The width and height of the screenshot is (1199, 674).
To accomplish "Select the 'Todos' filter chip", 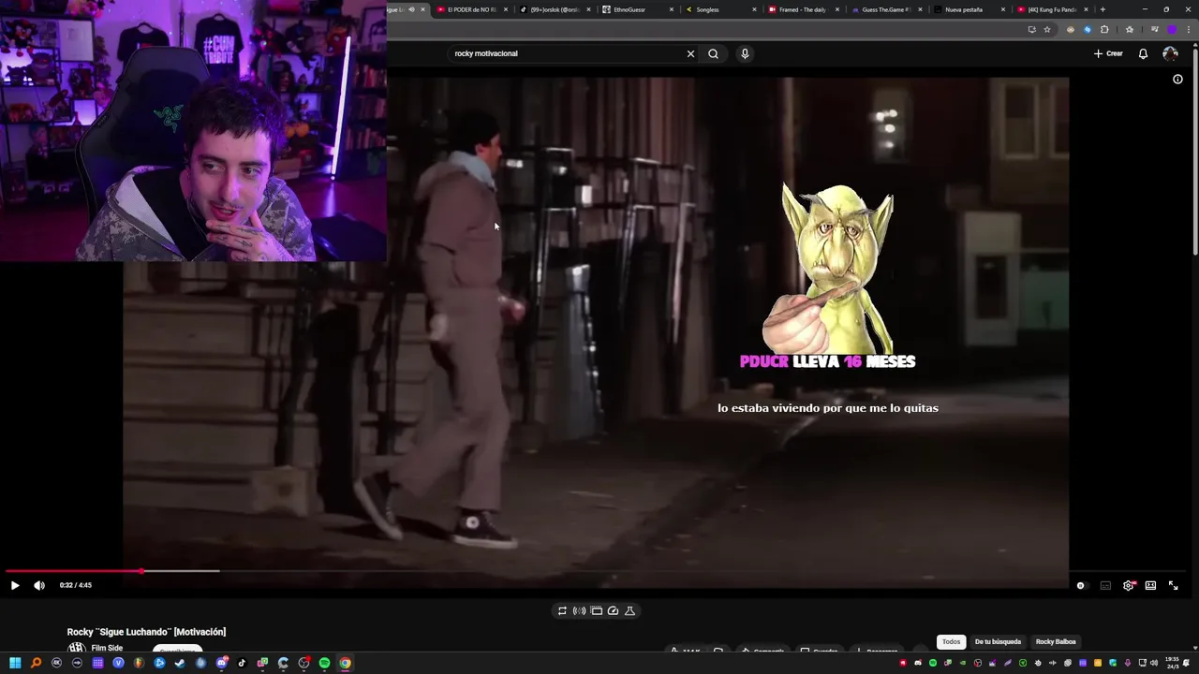I will click(951, 642).
